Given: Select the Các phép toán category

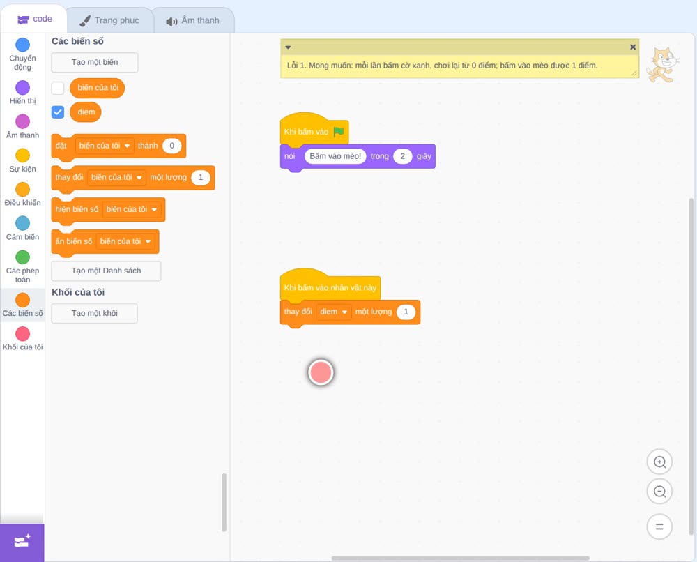Looking at the screenshot, I should (x=23, y=267).
